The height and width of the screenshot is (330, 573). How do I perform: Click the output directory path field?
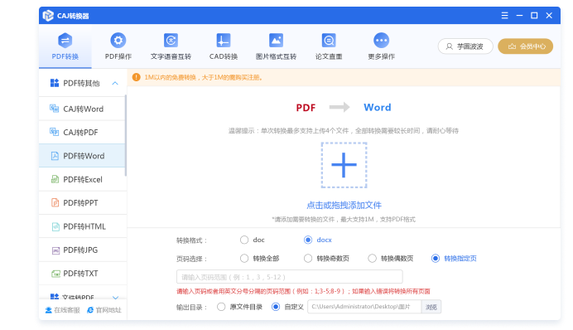point(364,307)
